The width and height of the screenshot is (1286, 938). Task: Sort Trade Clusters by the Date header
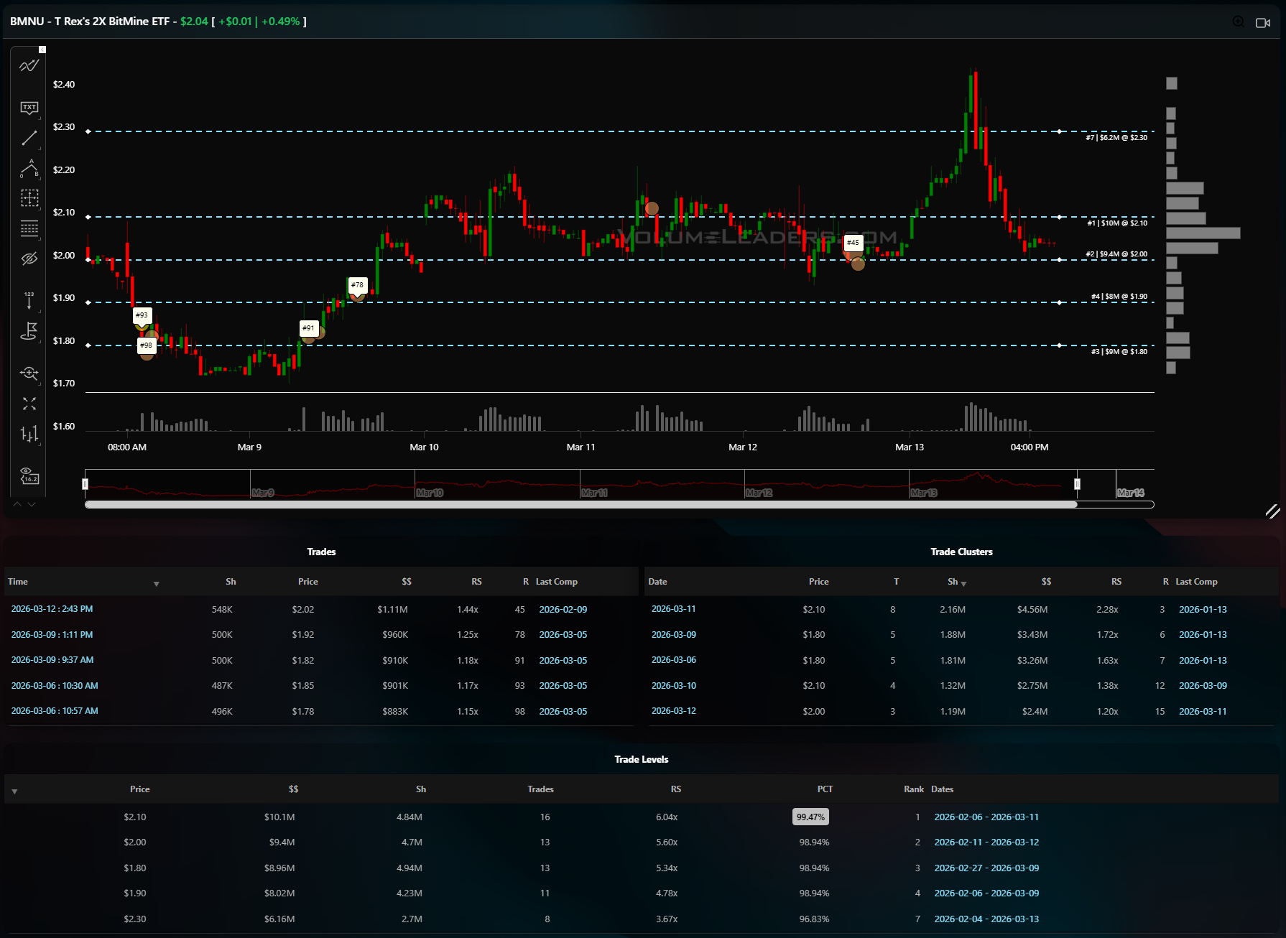click(657, 582)
